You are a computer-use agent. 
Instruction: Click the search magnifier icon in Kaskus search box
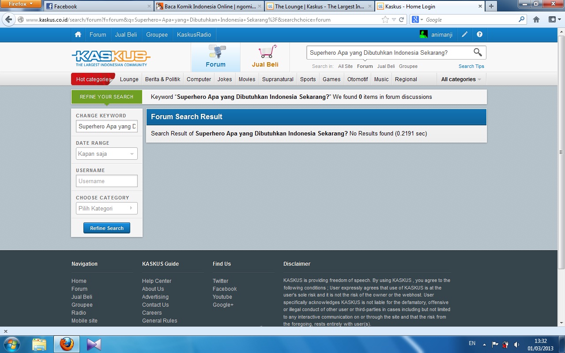[478, 52]
